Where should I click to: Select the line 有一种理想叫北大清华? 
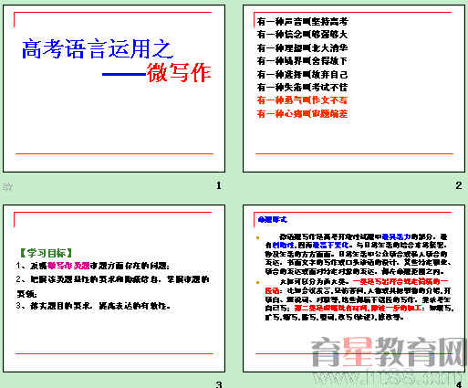pyautogui.click(x=302, y=47)
